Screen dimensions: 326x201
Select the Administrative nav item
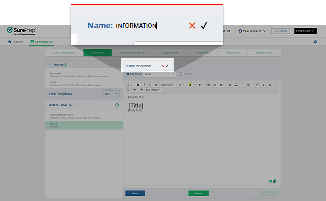(x=42, y=42)
